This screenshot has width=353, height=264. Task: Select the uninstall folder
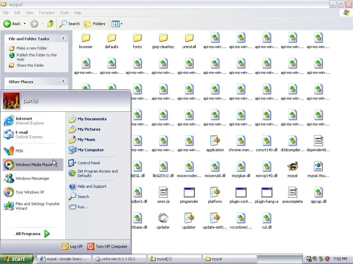click(x=189, y=41)
